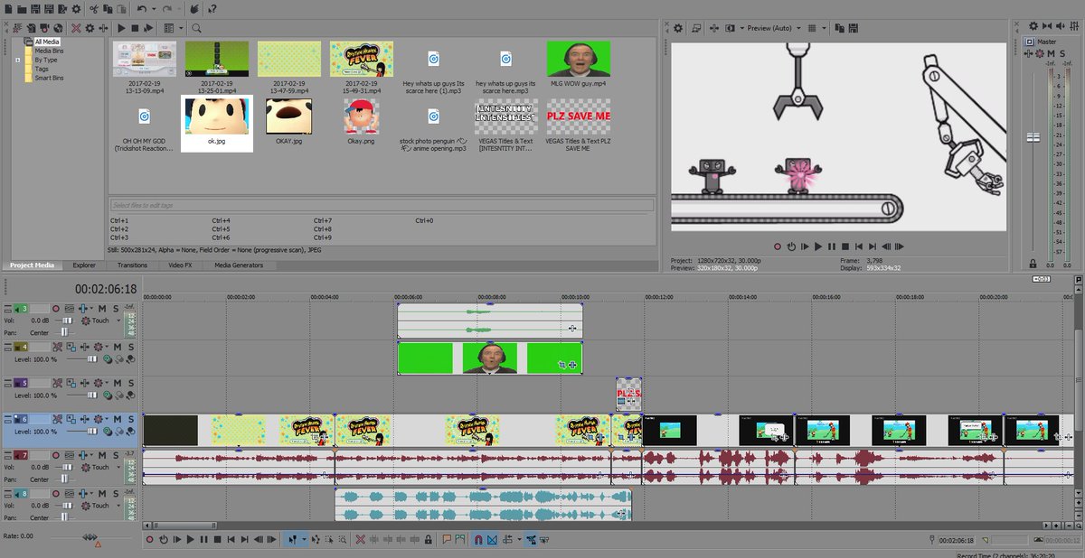
Task: Open track 7 automation Touch dropdown
Action: [118, 467]
